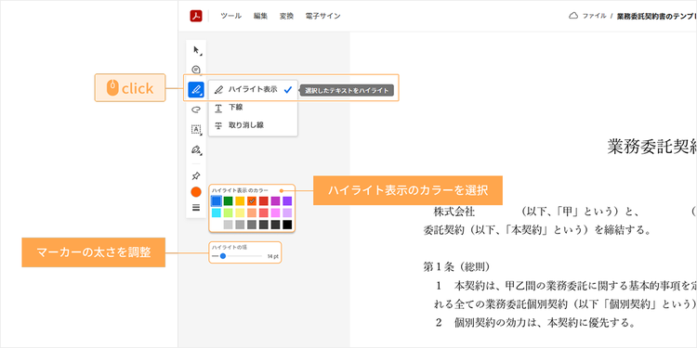Pick the text box tool
The width and height of the screenshot is (697, 348).
196,129
